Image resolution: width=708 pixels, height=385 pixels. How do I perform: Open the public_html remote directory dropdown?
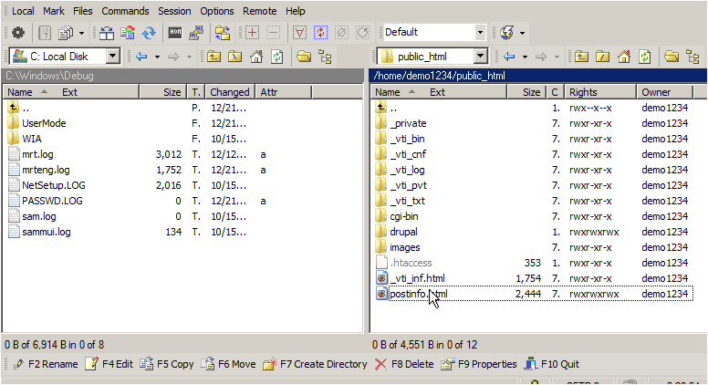pyautogui.click(x=481, y=57)
